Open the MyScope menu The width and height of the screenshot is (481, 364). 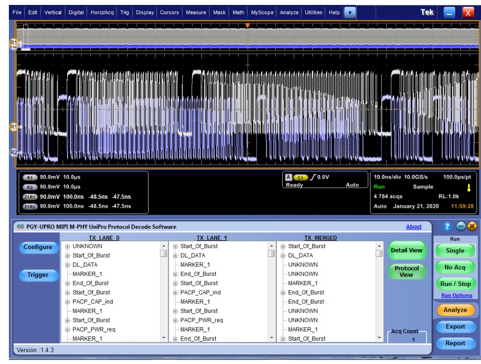(262, 12)
